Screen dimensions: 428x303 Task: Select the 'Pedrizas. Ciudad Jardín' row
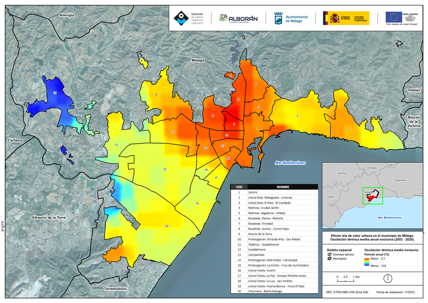274,208
